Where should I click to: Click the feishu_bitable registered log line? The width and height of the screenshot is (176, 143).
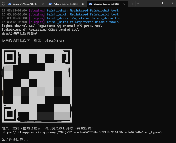tap(60, 22)
